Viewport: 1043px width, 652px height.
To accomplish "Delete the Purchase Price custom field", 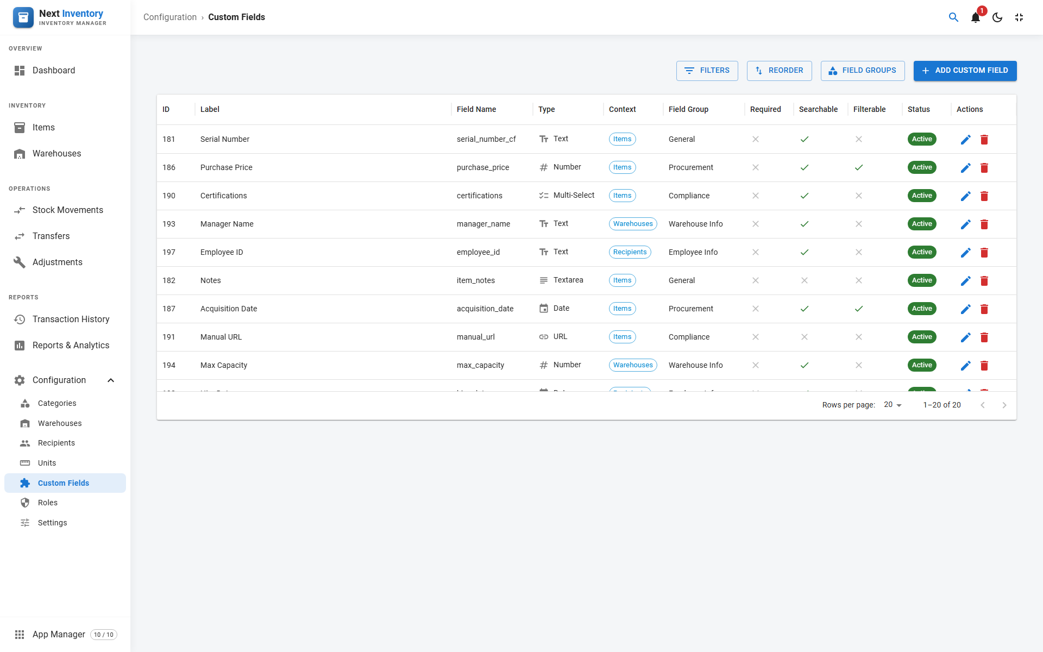I will pyautogui.click(x=984, y=168).
